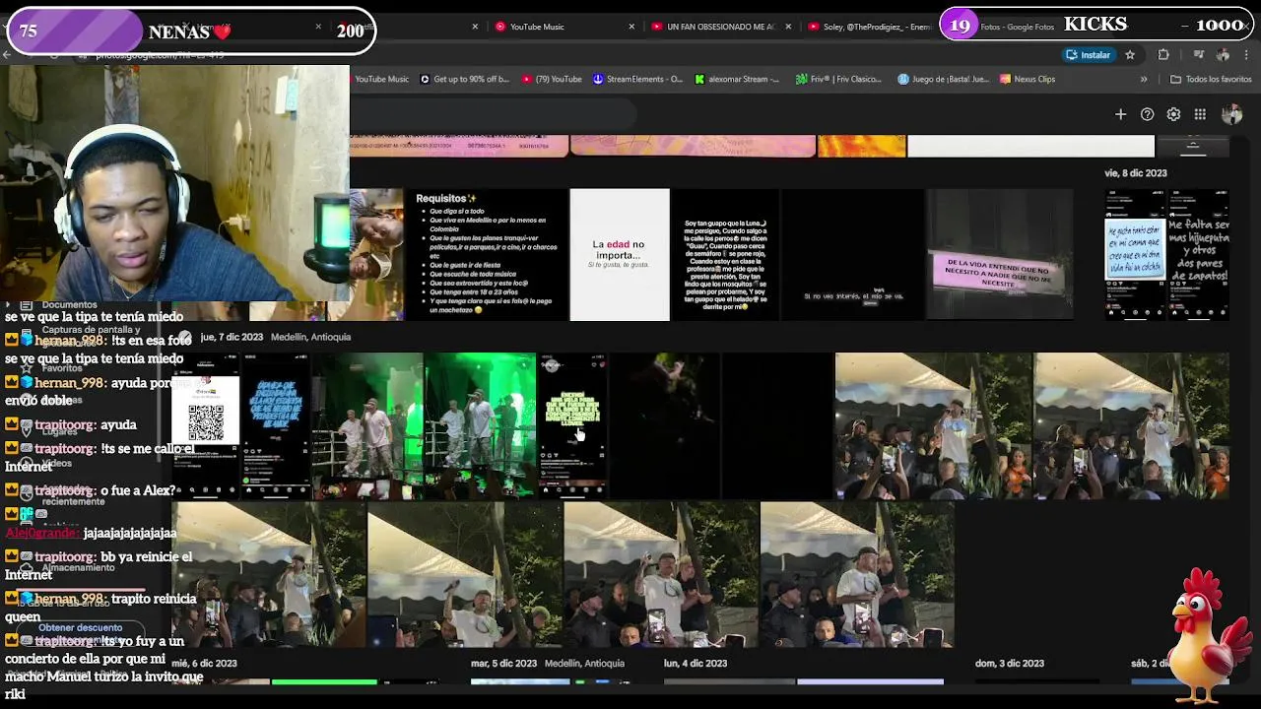
Task: Select date header dom, 3 dic 2023
Action: coord(1009,664)
